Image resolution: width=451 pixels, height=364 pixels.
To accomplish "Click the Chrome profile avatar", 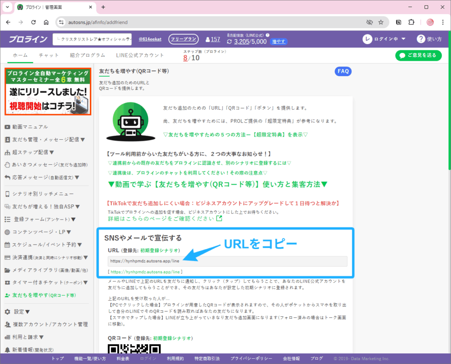I will [x=430, y=22].
